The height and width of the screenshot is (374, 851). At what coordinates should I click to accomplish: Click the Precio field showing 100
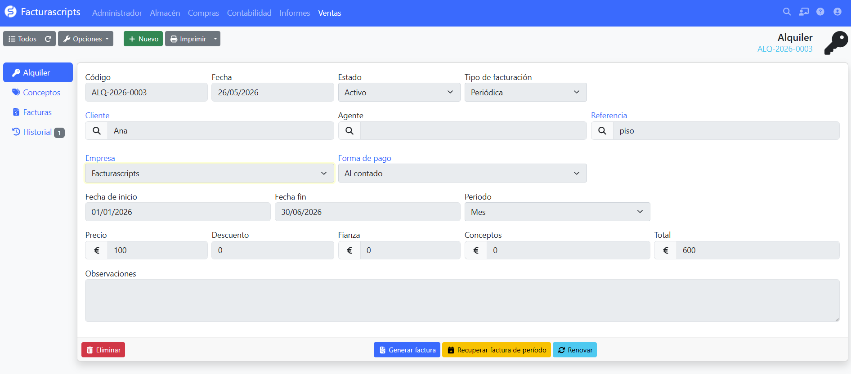click(157, 250)
